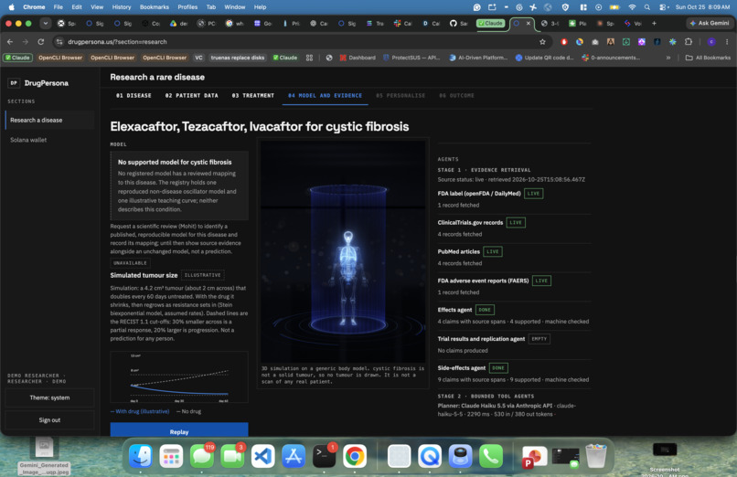The width and height of the screenshot is (737, 477).
Task: Open Terminal from the dock
Action: tap(324, 456)
